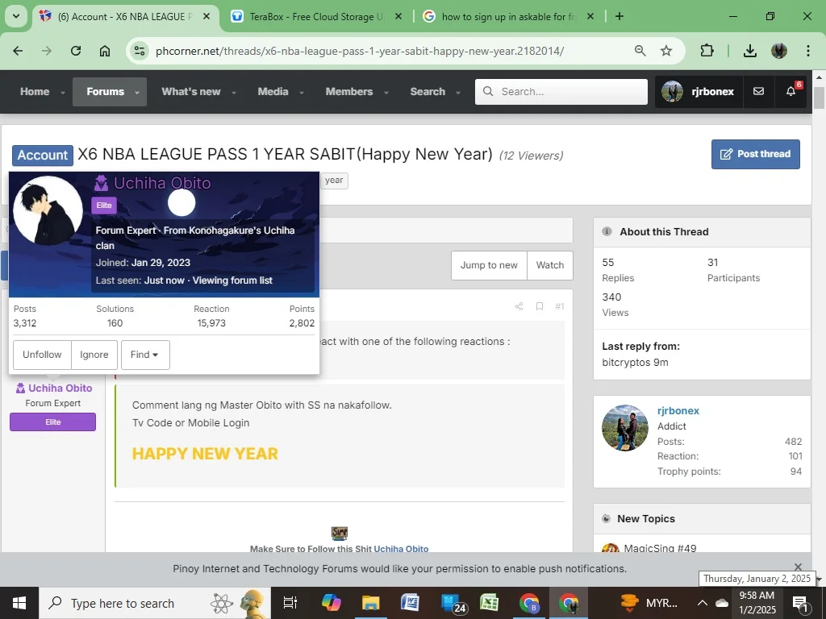Open Task View on taskbar
Image resolution: width=826 pixels, height=619 pixels.
click(290, 603)
